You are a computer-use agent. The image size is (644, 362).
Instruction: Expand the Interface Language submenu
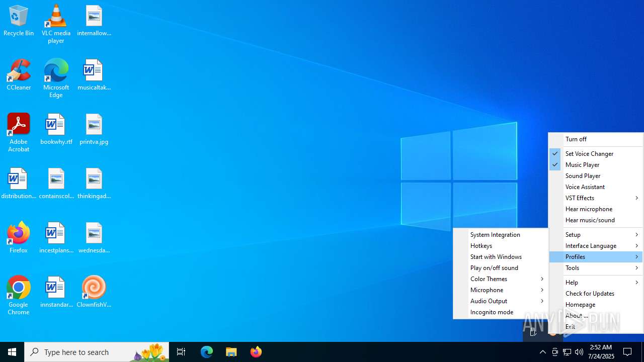coord(596,246)
